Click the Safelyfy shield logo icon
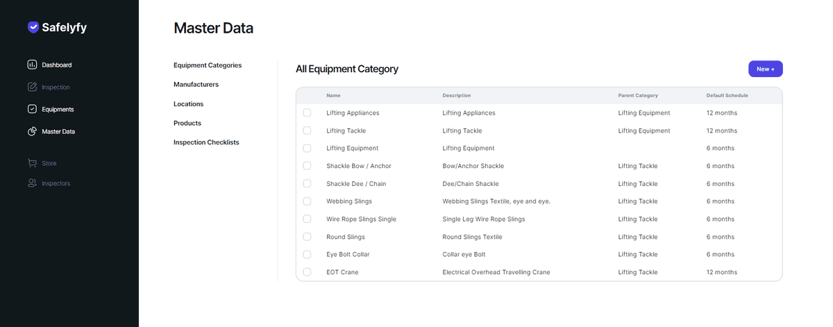 click(33, 28)
